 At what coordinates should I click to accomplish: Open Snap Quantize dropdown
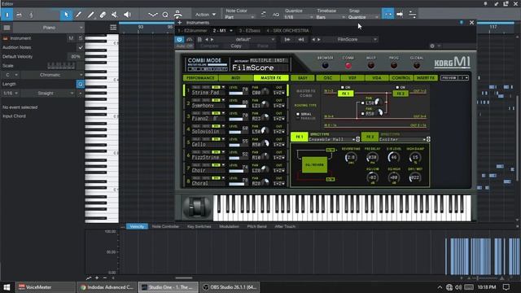point(363,17)
